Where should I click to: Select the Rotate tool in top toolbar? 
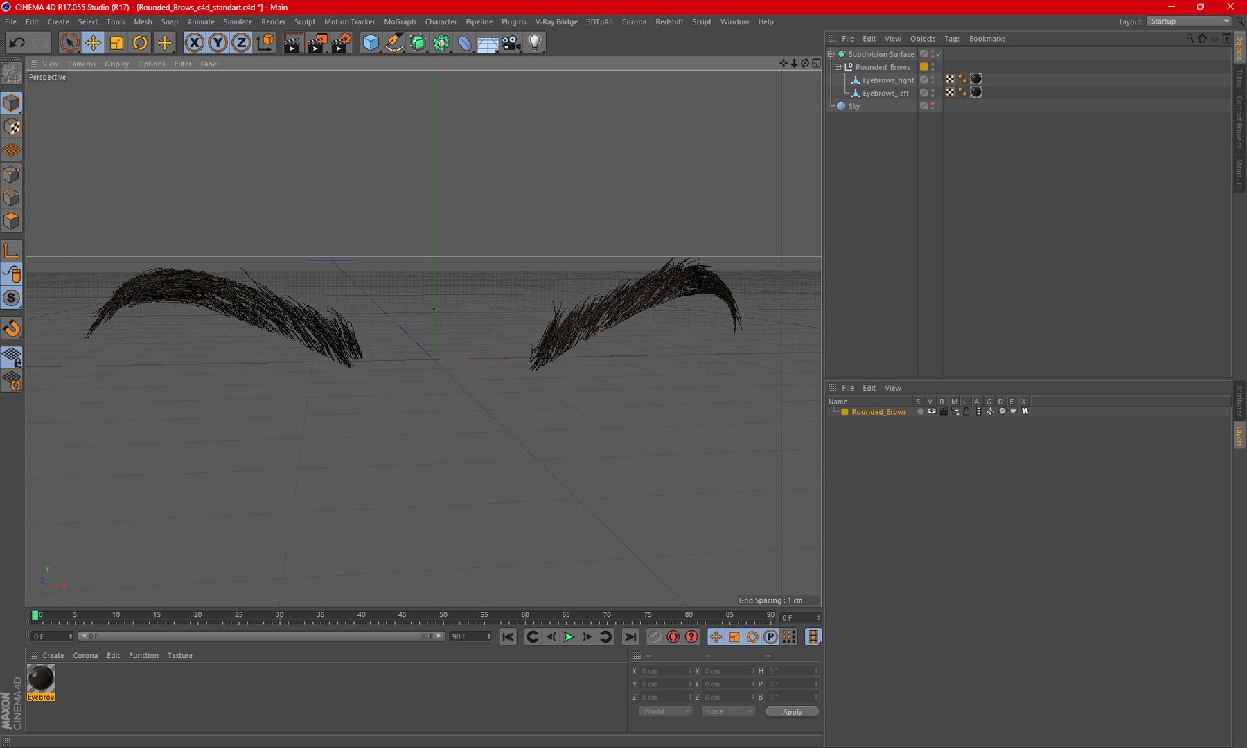point(140,43)
